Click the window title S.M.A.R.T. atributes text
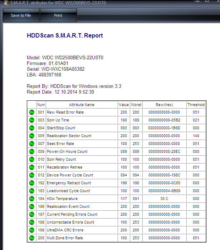220x250 pixels. pos(58,3)
